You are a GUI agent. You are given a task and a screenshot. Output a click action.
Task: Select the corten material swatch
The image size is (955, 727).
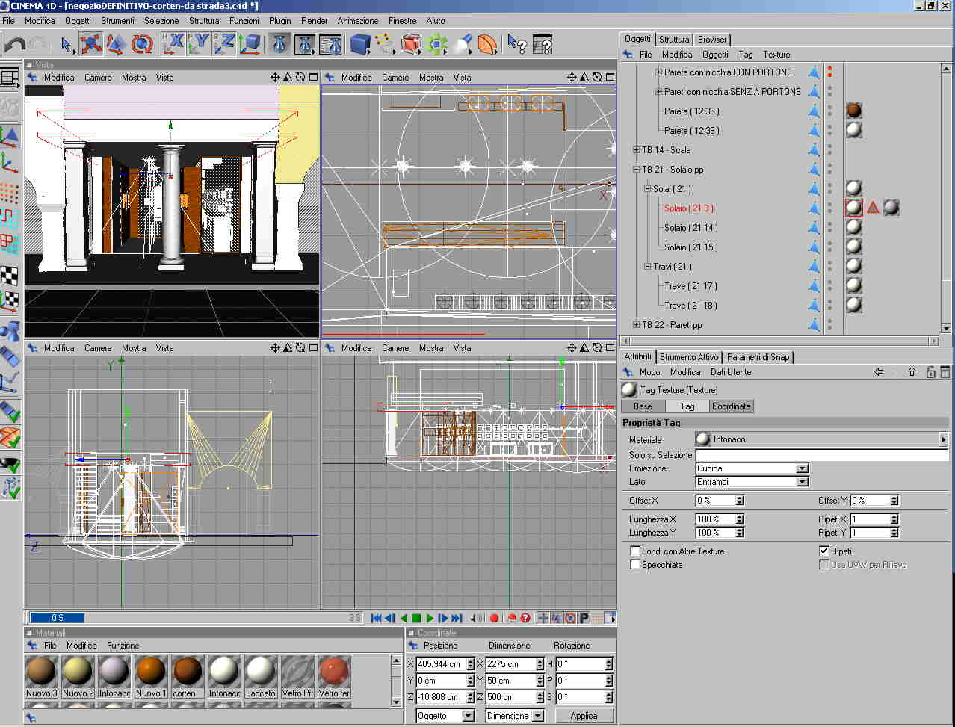188,671
